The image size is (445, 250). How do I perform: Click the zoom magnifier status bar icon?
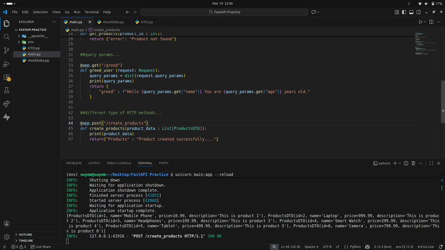[274, 247]
